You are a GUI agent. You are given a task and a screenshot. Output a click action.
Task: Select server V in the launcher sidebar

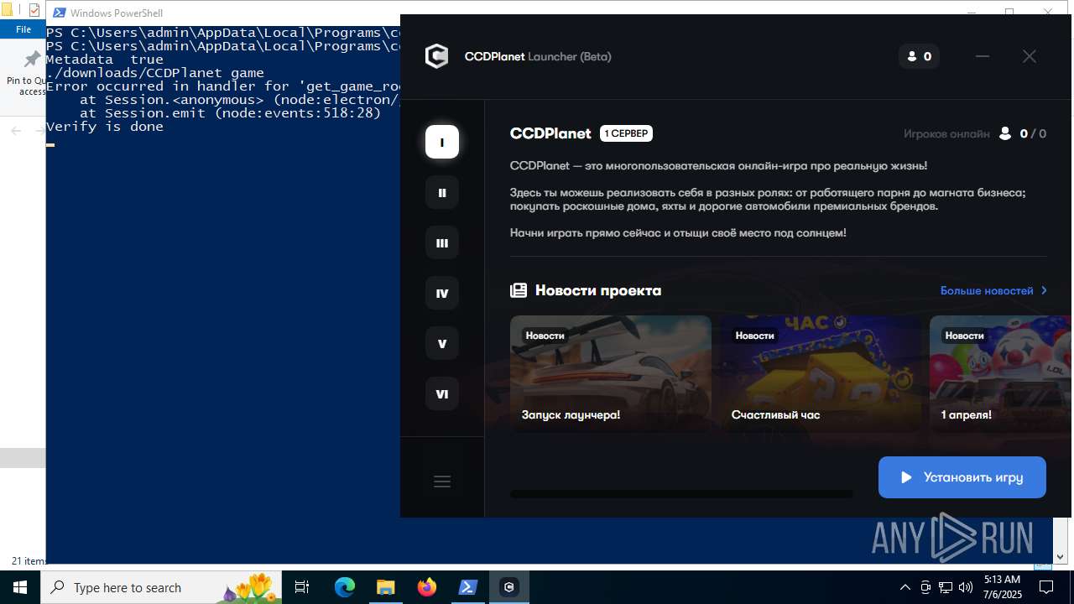click(x=442, y=343)
